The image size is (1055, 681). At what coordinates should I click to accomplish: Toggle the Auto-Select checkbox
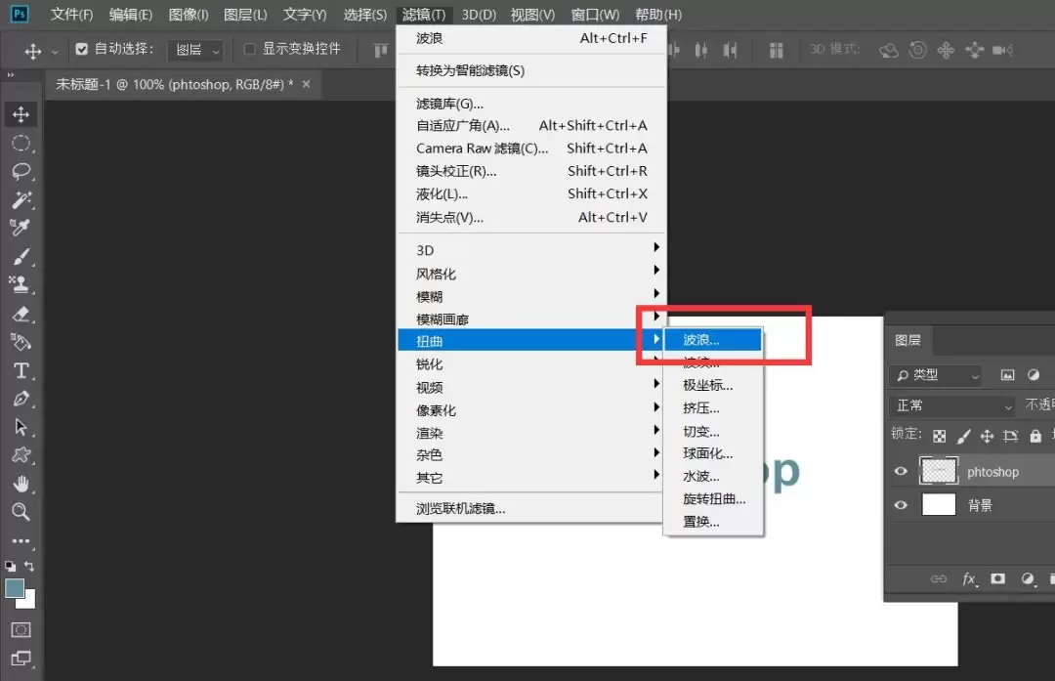[x=81, y=49]
